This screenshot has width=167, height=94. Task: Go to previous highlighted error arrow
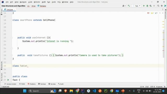(x=160, y=13)
